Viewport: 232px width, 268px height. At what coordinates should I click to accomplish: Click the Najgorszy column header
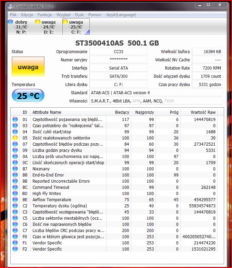coord(143,112)
